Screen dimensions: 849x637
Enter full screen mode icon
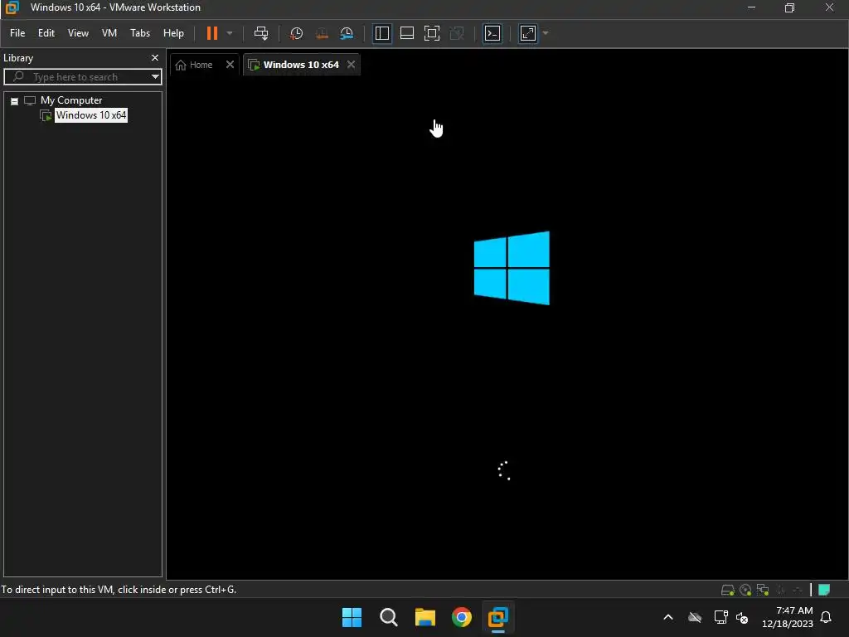pos(431,33)
